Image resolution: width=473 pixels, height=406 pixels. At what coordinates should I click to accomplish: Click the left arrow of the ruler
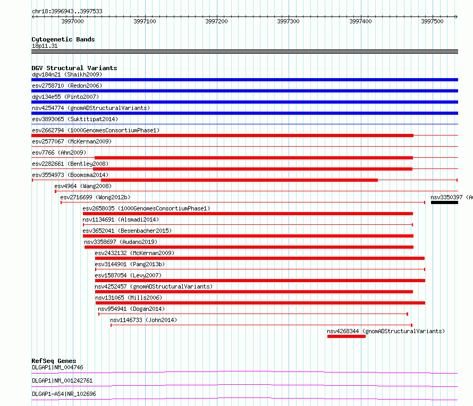33,17
